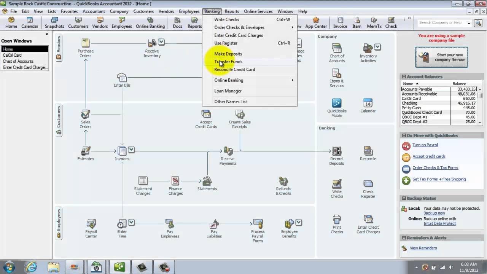Expand Receive Inventory dropdown arrow
Screen dimensions: 487x274
(161, 42)
